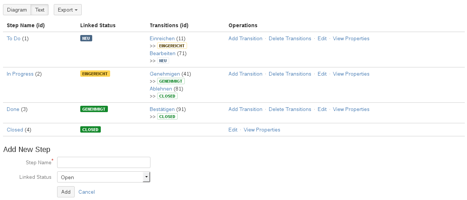The image size is (467, 200).
Task: Add Transition for the To Do step
Action: tap(245, 38)
